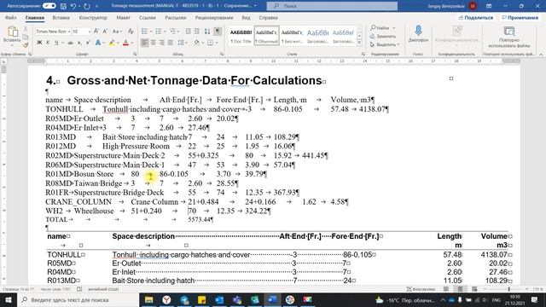Apply the Обычный style
This screenshot has height=307, width=546.
(x=266, y=36)
